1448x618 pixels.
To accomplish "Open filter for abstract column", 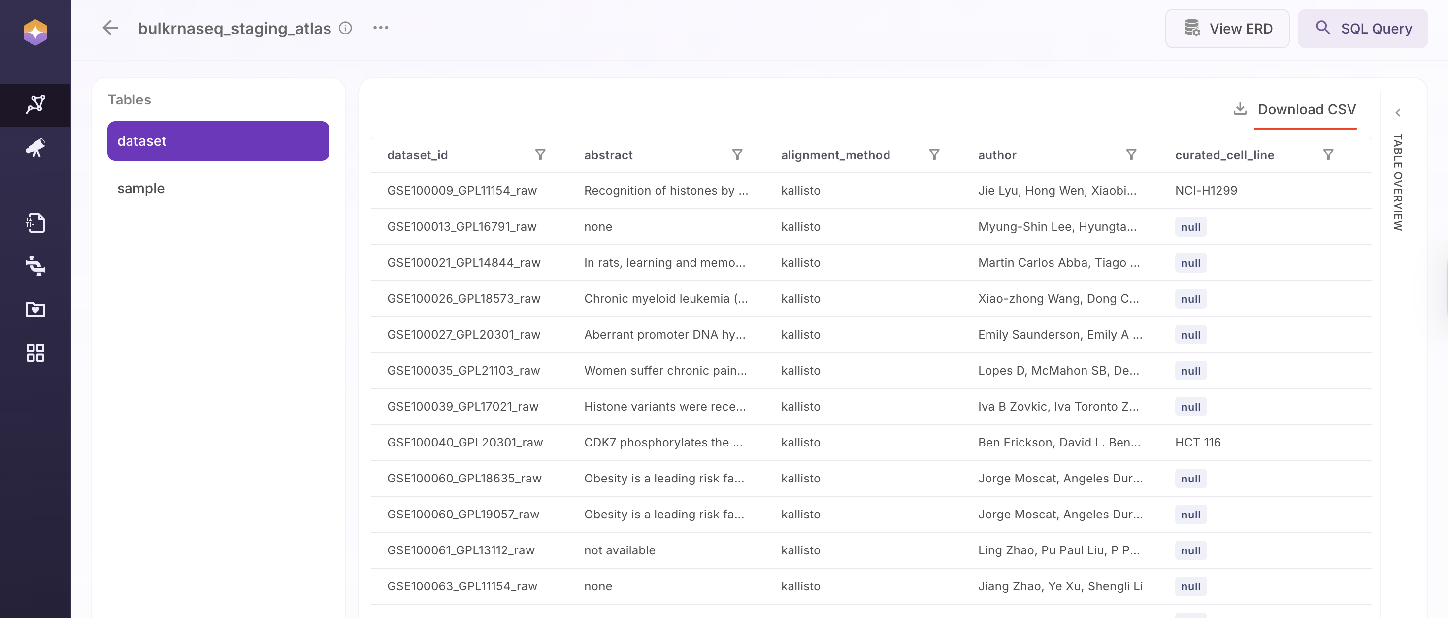I will tap(737, 155).
